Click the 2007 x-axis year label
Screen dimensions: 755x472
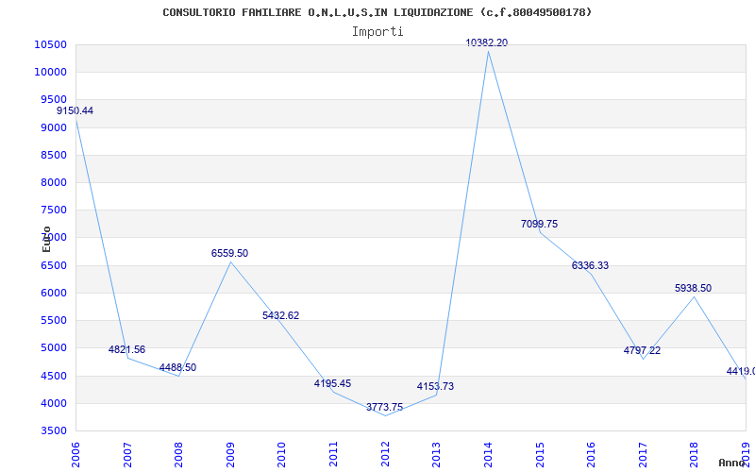(127, 454)
